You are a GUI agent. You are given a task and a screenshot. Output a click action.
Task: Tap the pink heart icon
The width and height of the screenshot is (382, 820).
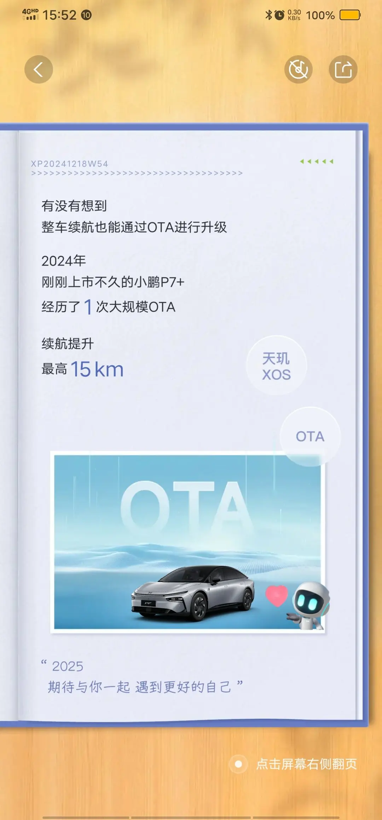pos(277,596)
